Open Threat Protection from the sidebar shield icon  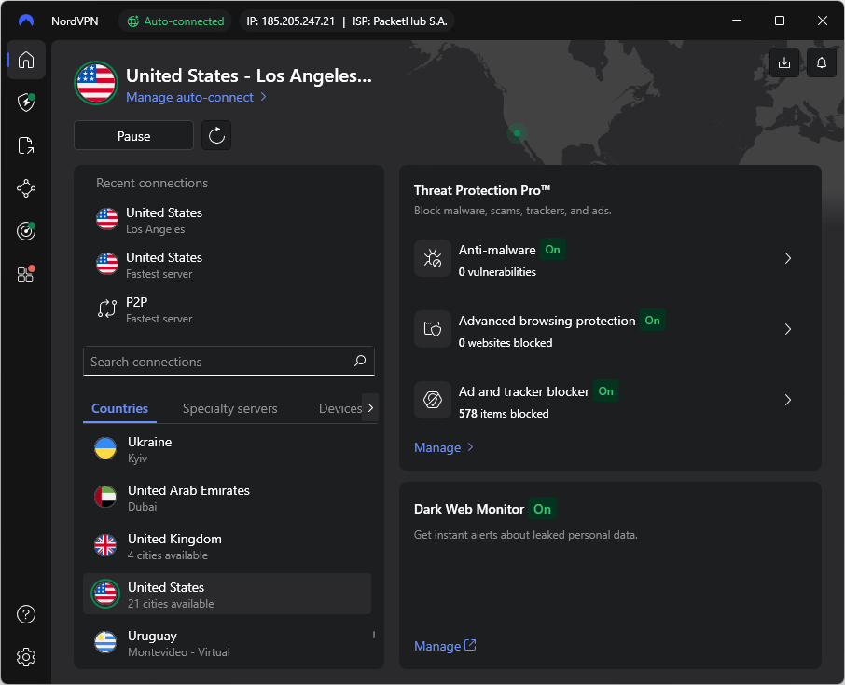coord(26,103)
